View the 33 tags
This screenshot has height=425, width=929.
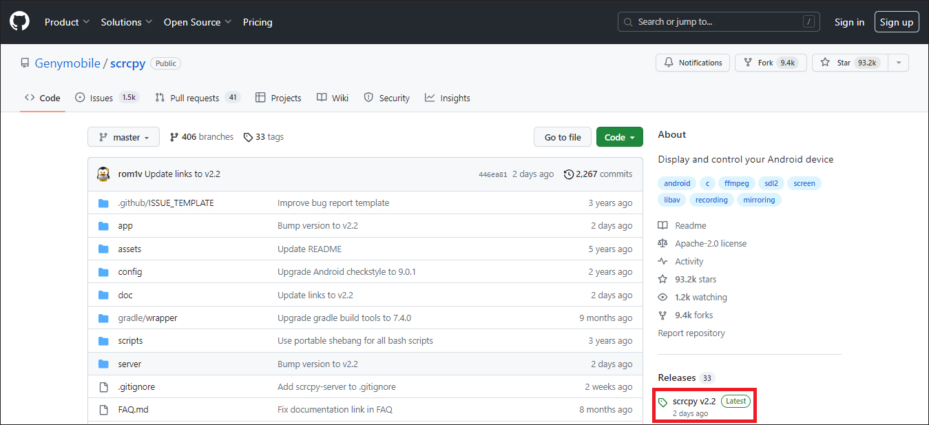tap(264, 137)
